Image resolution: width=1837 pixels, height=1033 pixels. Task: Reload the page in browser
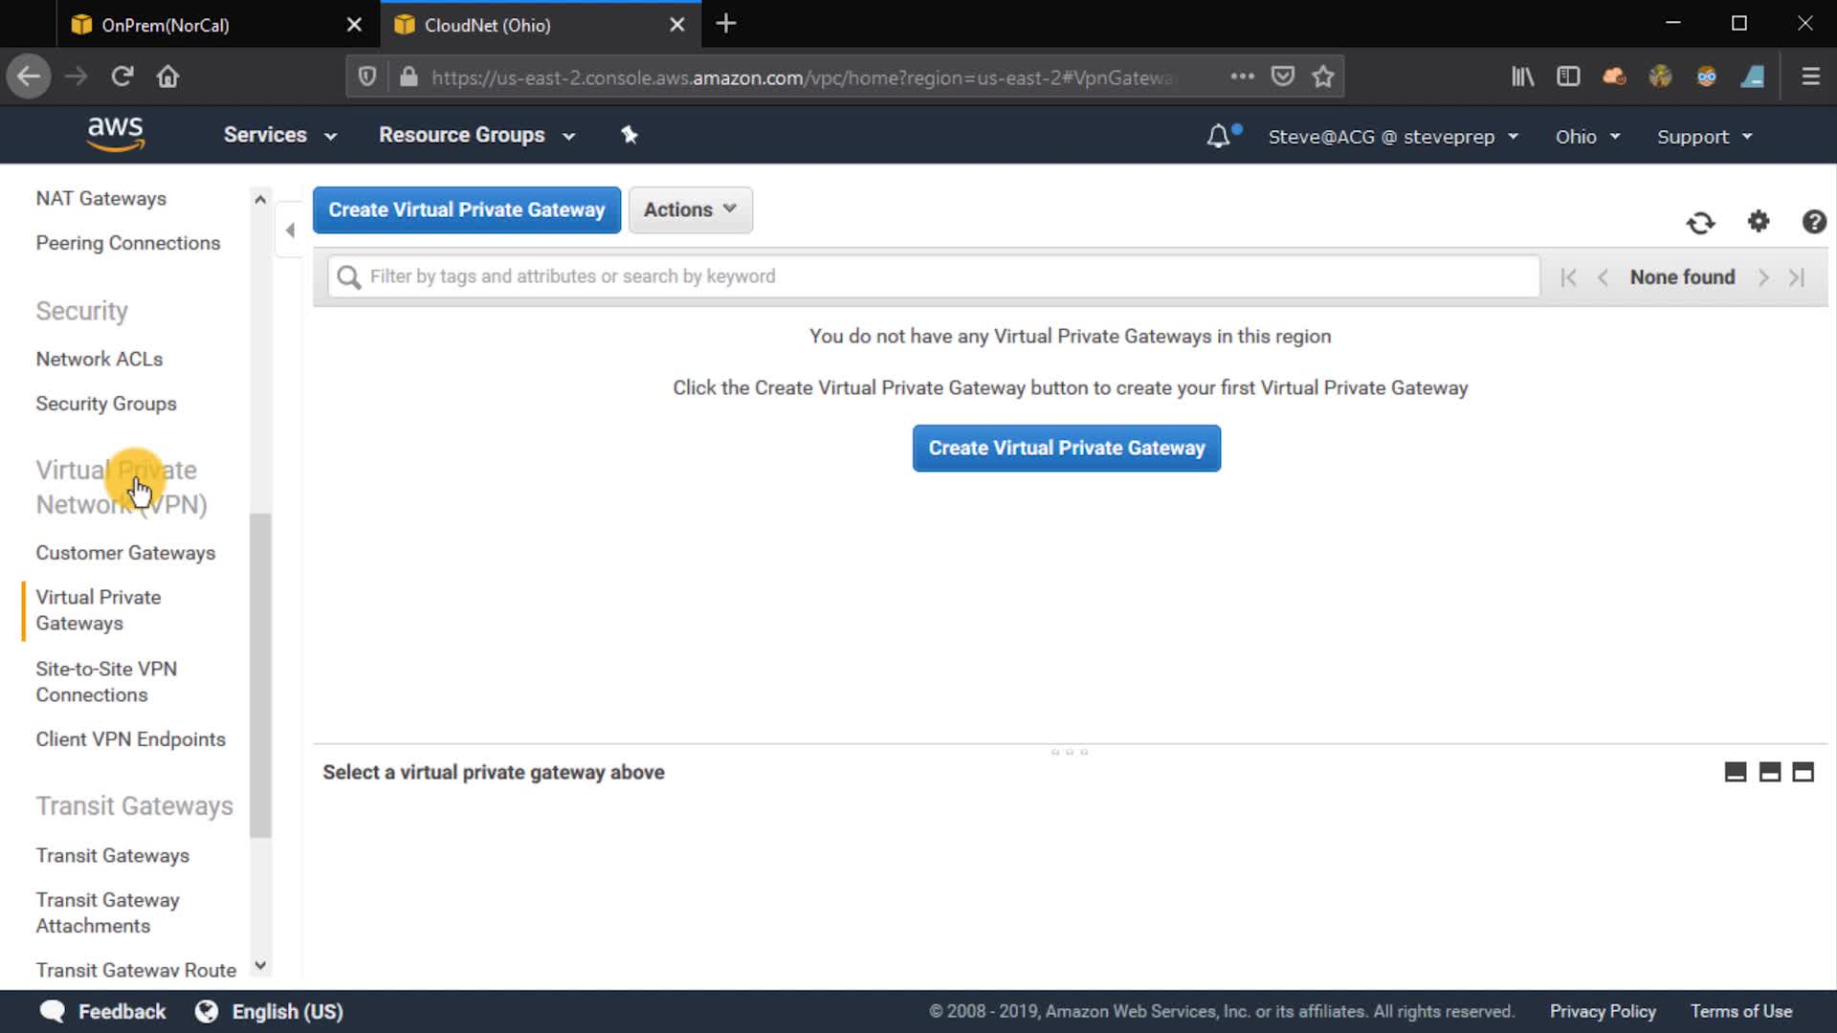[x=122, y=77]
